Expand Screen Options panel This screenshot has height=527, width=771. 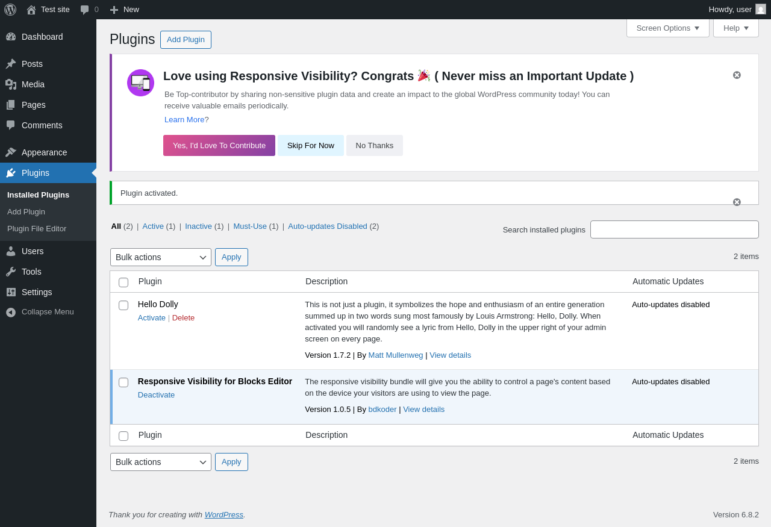pyautogui.click(x=668, y=28)
